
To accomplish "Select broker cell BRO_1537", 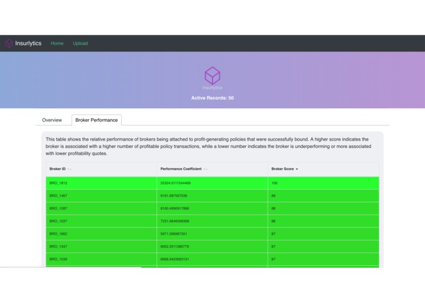I will click(x=102, y=221).
